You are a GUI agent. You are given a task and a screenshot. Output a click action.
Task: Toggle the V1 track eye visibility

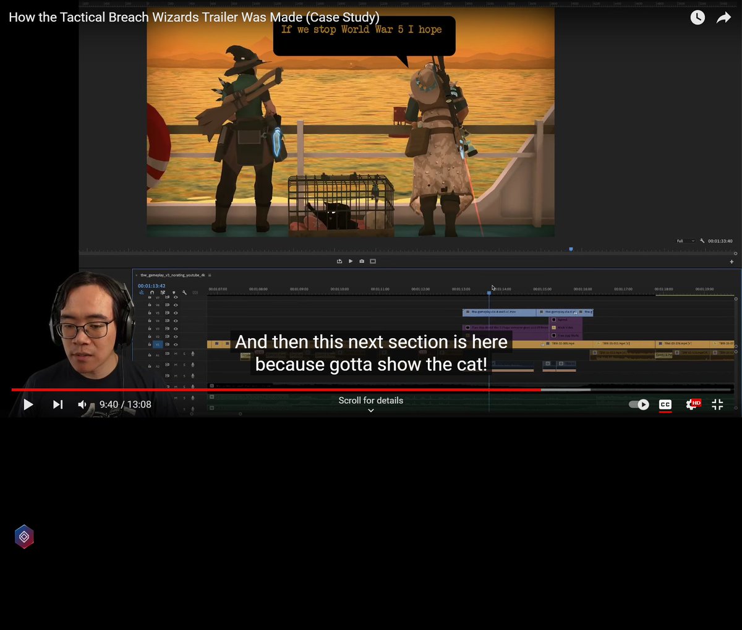(176, 344)
